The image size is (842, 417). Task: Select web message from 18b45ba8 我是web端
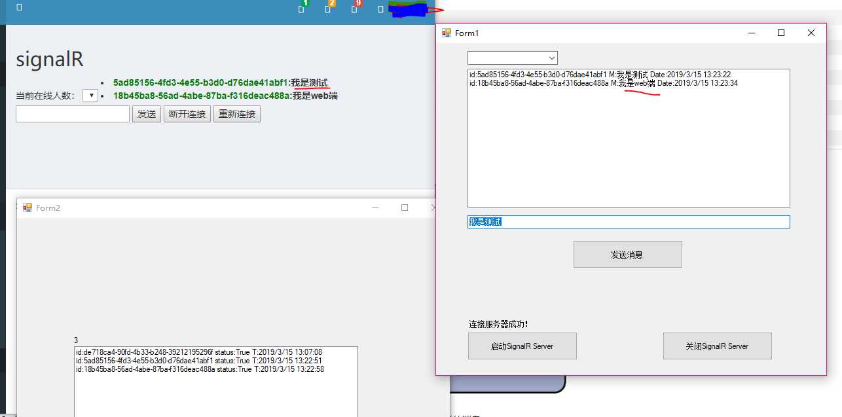coord(225,96)
